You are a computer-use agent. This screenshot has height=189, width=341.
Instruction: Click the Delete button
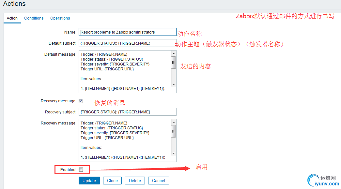(x=135, y=181)
